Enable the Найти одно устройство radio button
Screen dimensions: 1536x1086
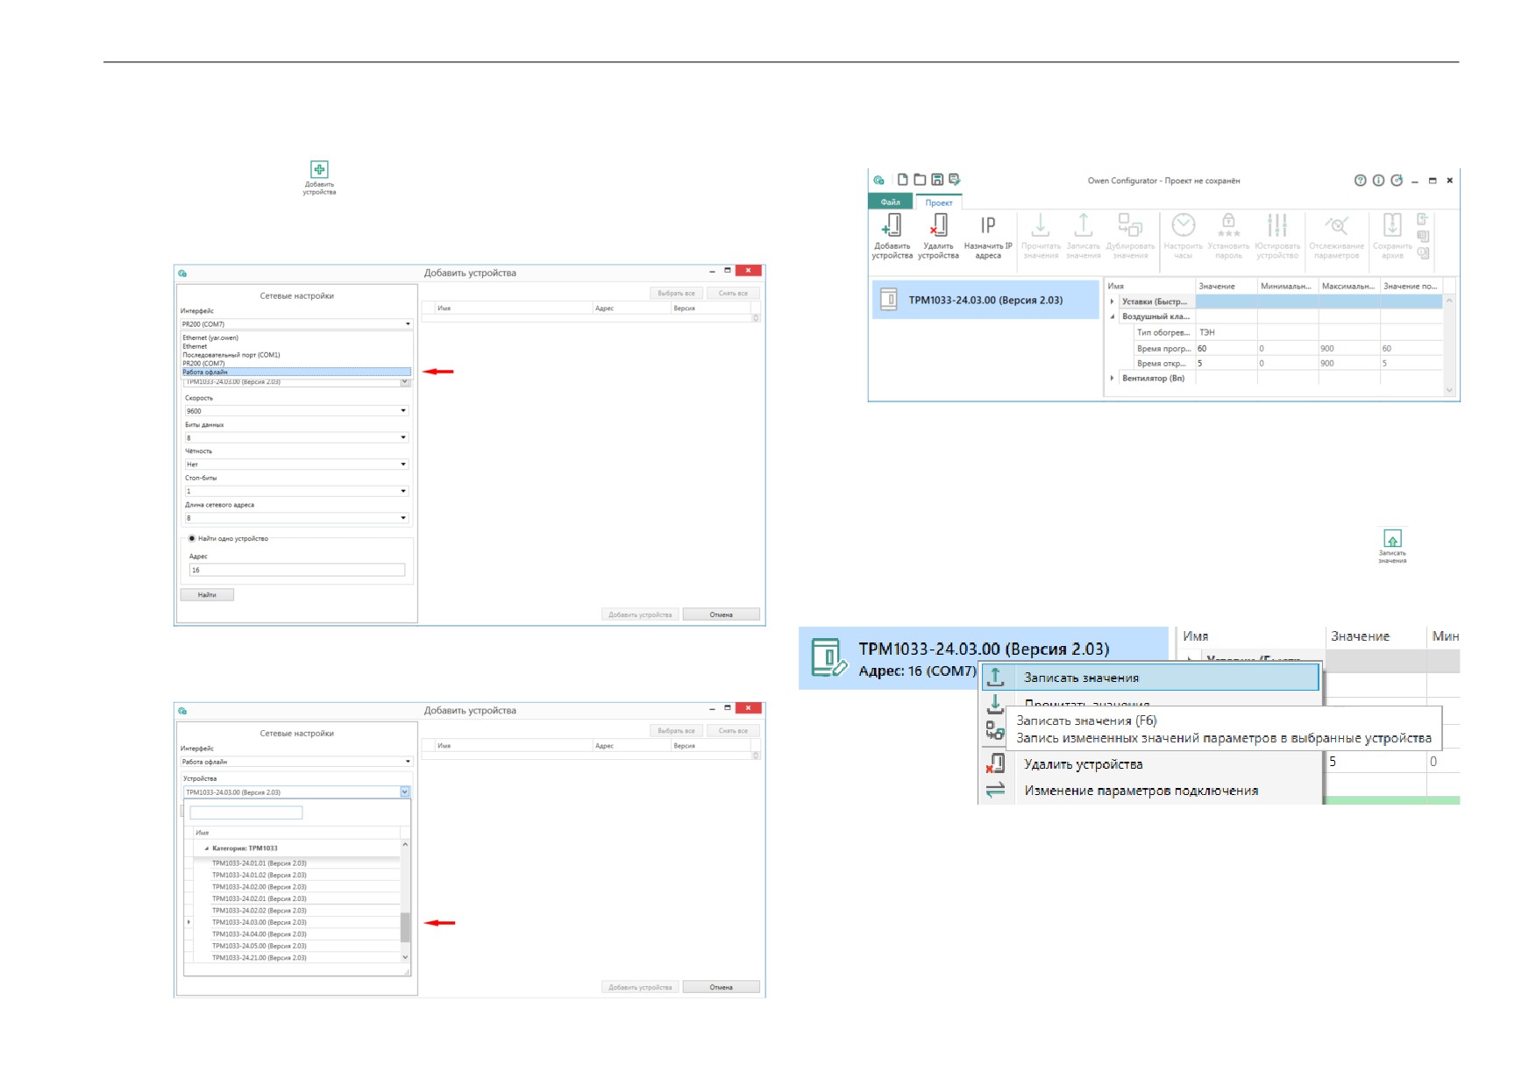(x=192, y=538)
